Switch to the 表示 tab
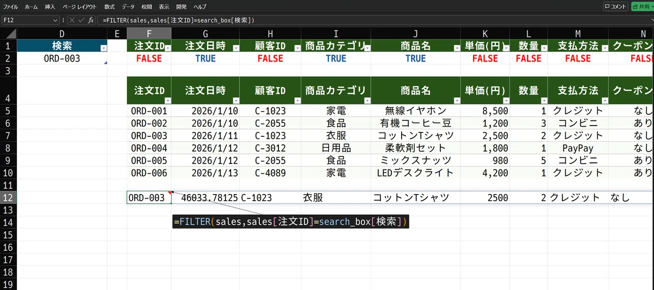Screen dimensions: 654x290 (163, 7)
